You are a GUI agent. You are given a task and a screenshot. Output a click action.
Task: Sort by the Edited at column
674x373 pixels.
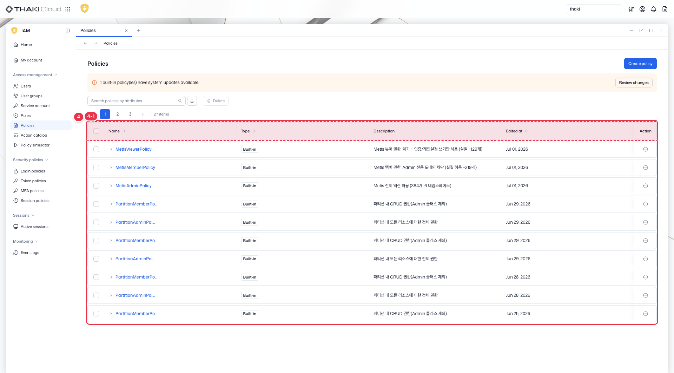517,131
